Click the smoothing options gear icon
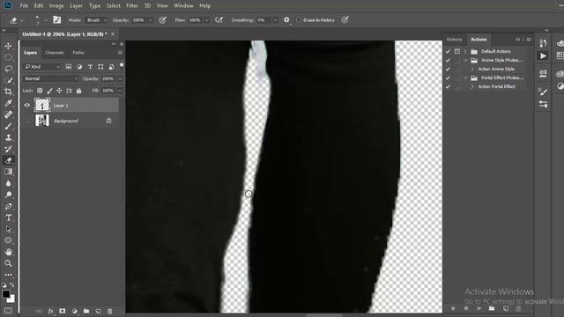This screenshot has width=564, height=317. click(286, 19)
